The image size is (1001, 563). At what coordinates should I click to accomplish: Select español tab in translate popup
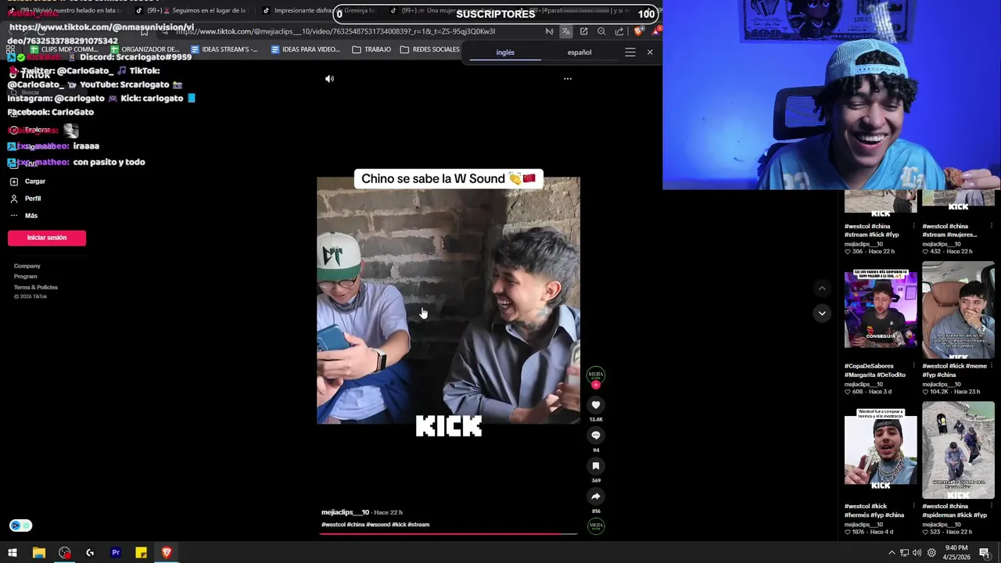tap(579, 52)
